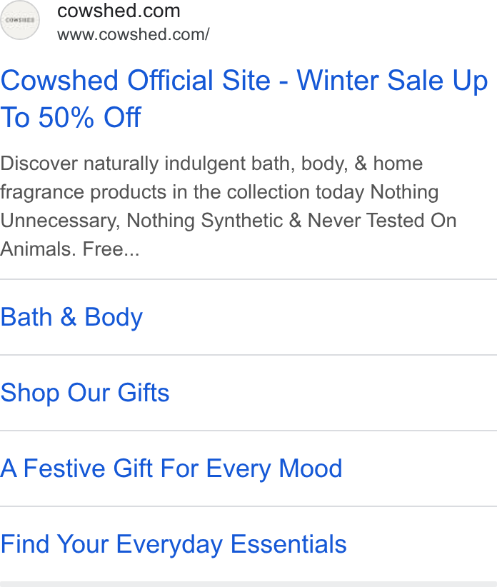Open the cowshed.com site name
The image size is (497, 587).
point(119,11)
